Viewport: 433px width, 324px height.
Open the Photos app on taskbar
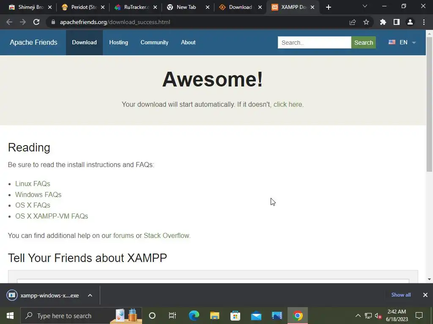tap(277, 316)
